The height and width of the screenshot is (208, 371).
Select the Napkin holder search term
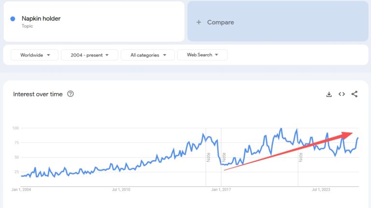(41, 19)
